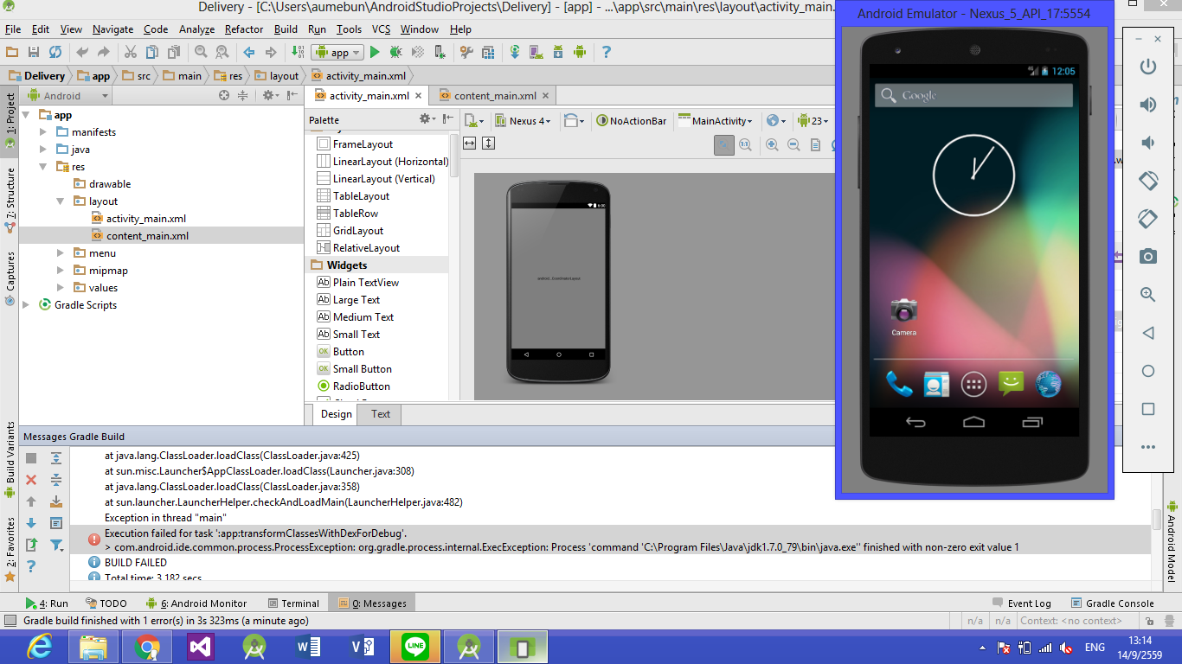
Task: Expand the mipmap folder
Action: tap(60, 271)
